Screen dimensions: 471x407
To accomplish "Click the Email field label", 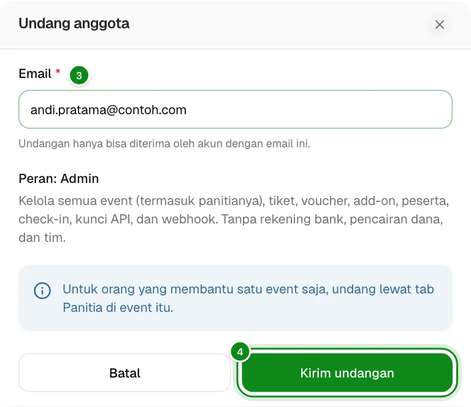I will click(35, 74).
